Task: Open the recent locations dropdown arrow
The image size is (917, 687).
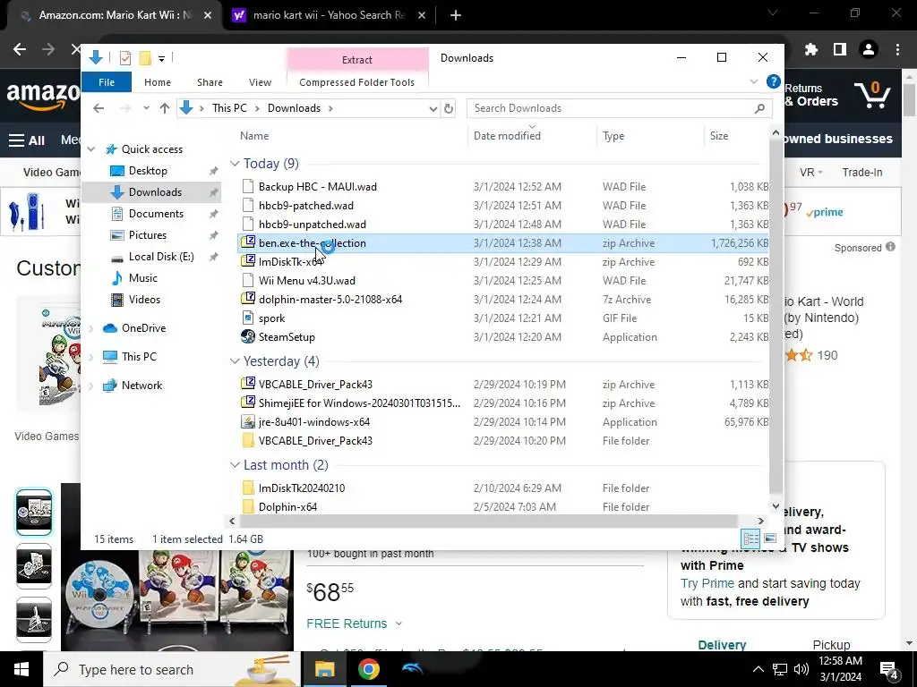Action: 146,108
